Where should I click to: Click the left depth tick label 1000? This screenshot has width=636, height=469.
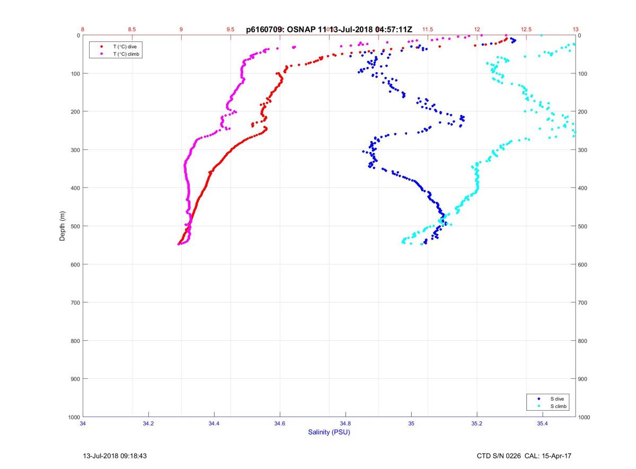pos(74,417)
